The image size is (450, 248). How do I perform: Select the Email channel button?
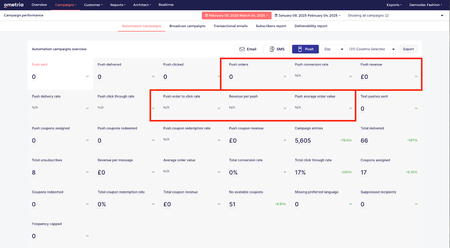[x=248, y=49]
